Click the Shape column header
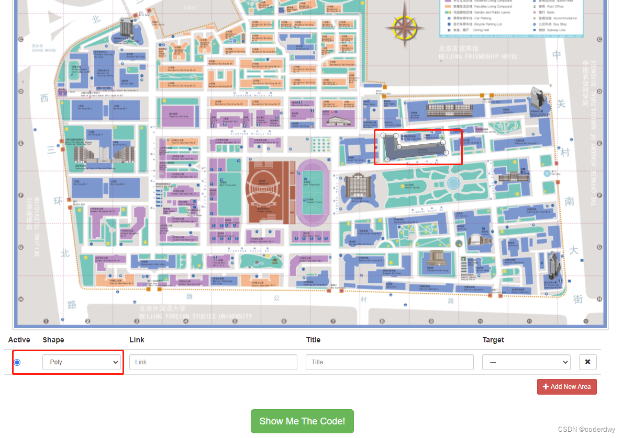Viewport: 623px width, 438px height. click(x=53, y=340)
